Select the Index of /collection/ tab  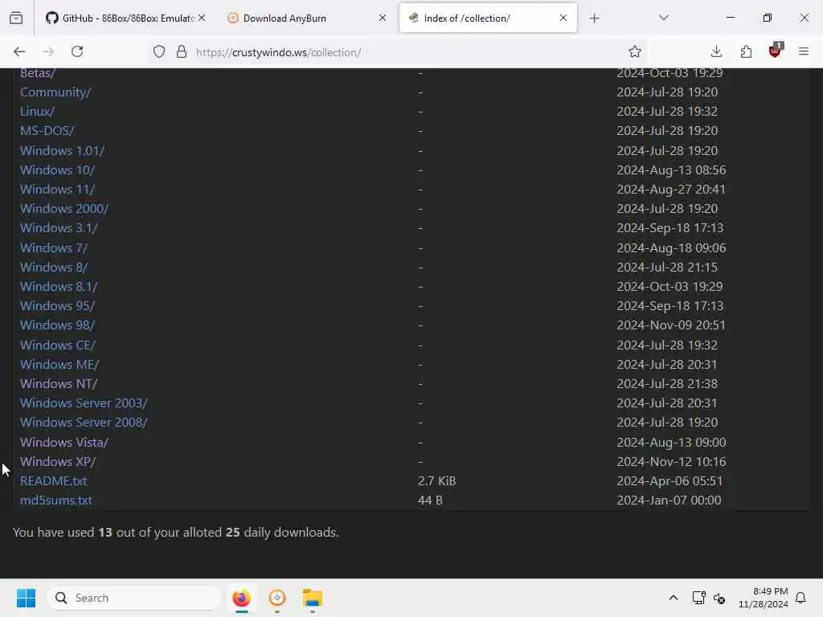(x=488, y=18)
